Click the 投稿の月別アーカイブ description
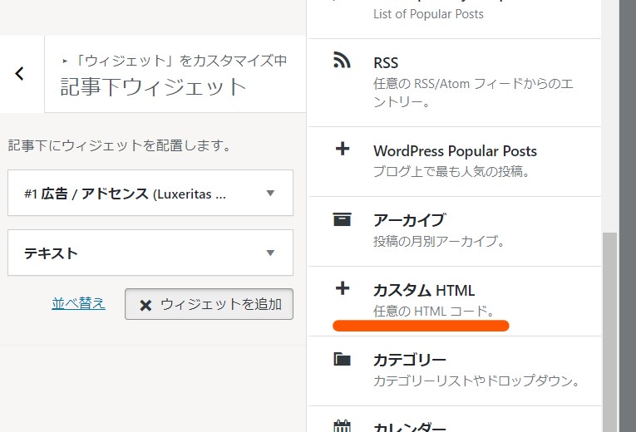 click(x=439, y=241)
